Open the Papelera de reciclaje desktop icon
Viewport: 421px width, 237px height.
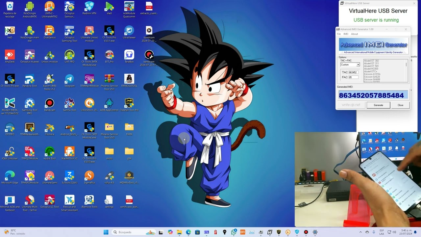tap(10, 9)
